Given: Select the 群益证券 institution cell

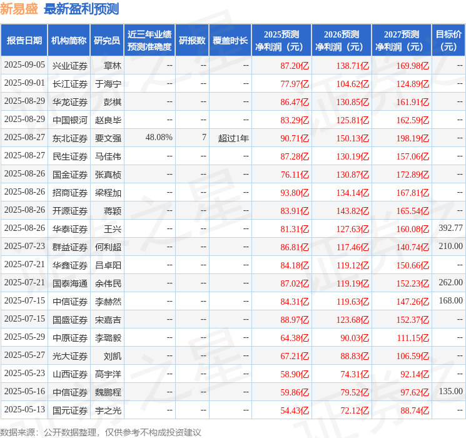Looking at the screenshot, I should (70, 247).
